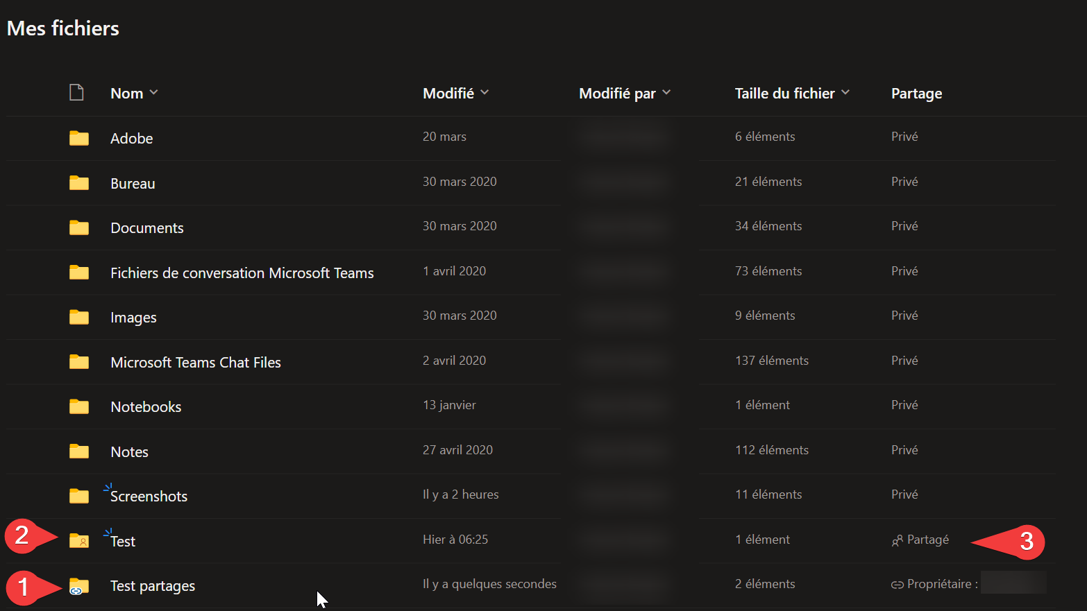Expand Taille du fichier column menu
1087x611 pixels.
[845, 92]
